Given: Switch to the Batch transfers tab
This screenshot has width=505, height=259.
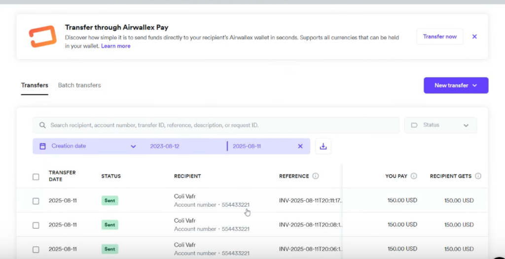Looking at the screenshot, I should pyautogui.click(x=79, y=85).
